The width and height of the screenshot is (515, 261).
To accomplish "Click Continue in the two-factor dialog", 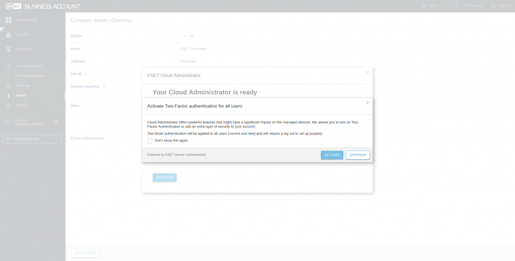I will click(358, 155).
